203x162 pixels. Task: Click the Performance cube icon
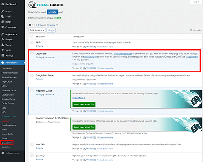coord(2,62)
